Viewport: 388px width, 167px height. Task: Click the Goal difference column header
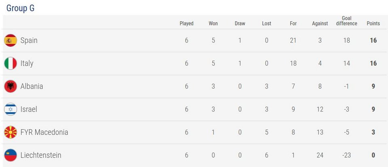pos(346,21)
